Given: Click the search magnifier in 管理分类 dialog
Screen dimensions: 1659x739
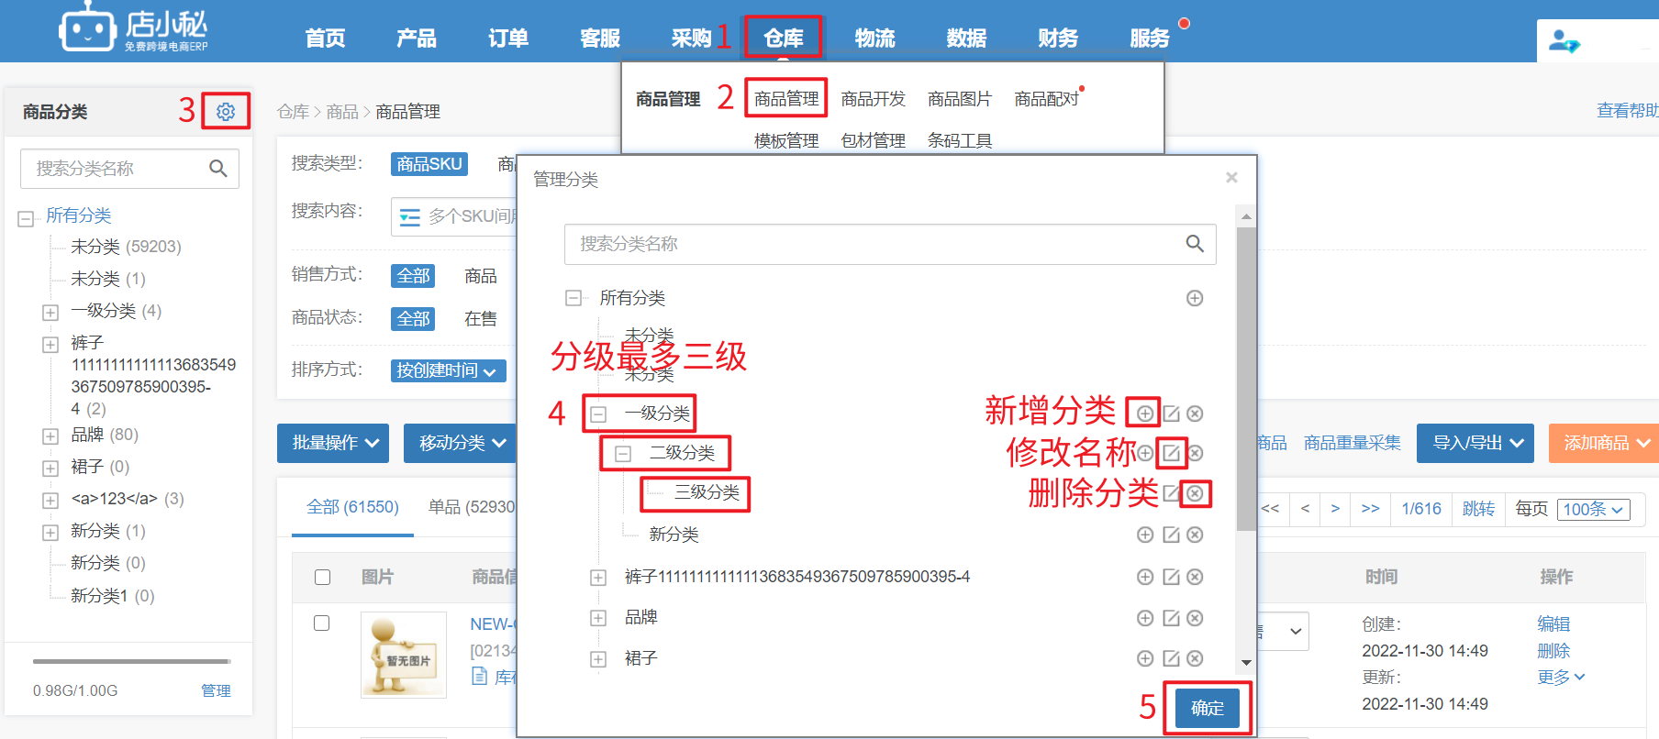Looking at the screenshot, I should point(1194,243).
